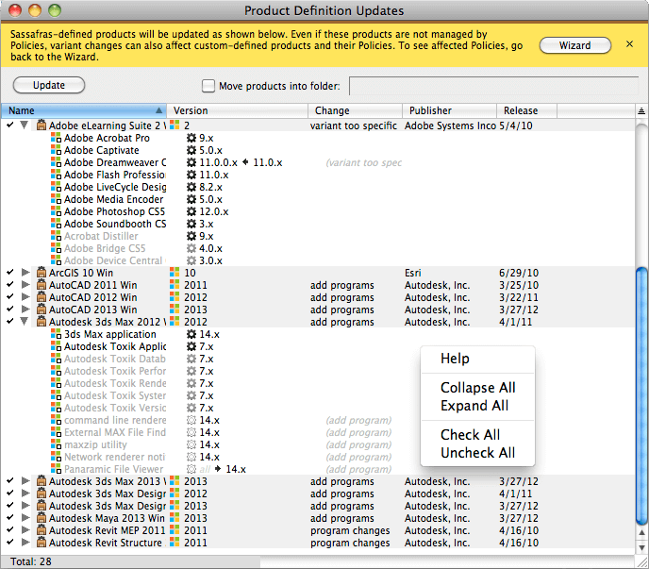The image size is (649, 569).
Task: Click the ArcGIS 10 Win product icon
Action: click(42, 273)
